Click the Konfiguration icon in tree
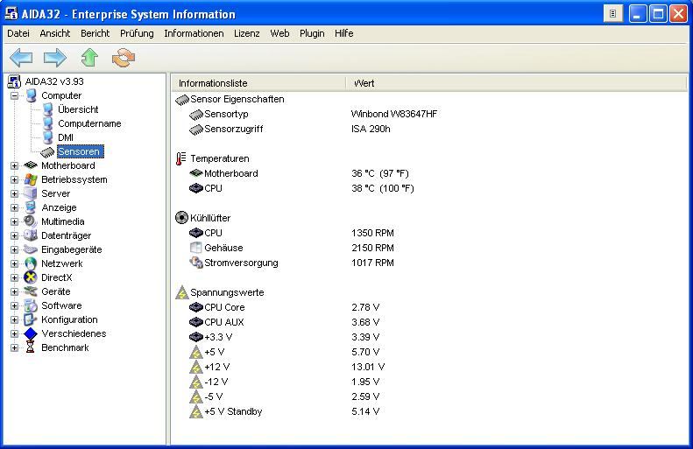 [31, 319]
